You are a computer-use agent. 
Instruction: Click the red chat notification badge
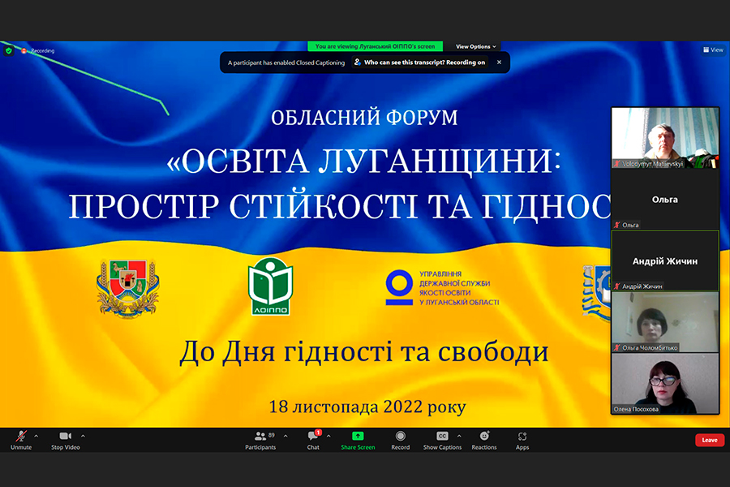click(318, 433)
